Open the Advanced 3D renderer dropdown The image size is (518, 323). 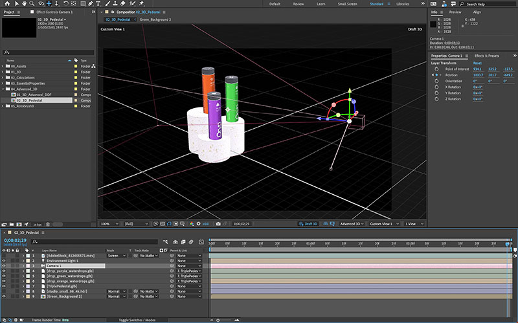point(352,223)
